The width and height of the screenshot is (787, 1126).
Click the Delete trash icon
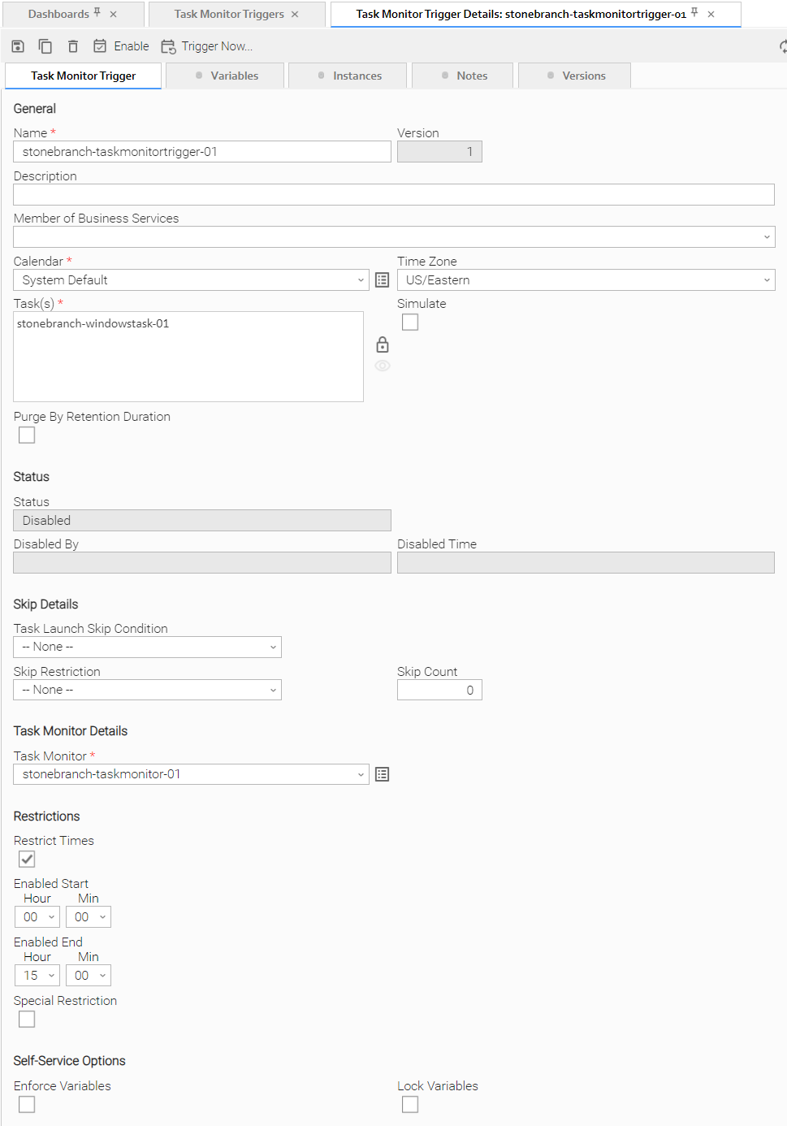(x=73, y=46)
